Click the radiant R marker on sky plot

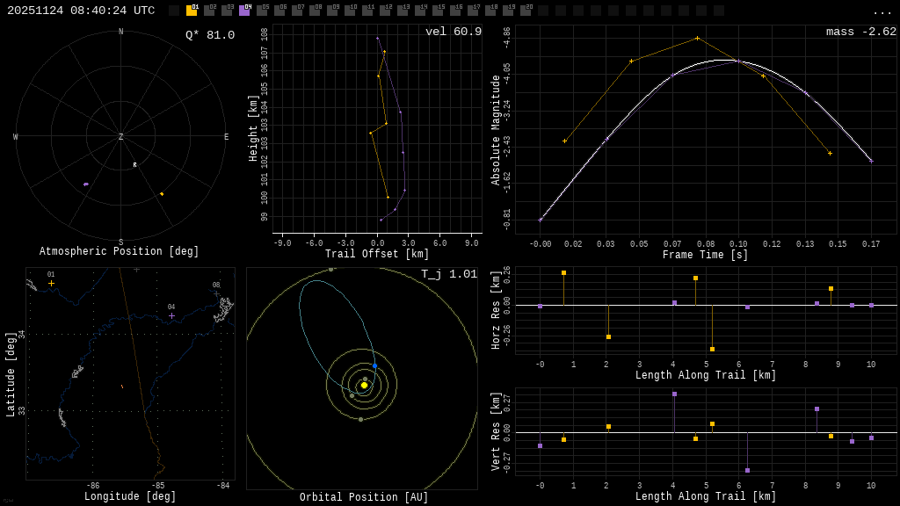tap(134, 165)
